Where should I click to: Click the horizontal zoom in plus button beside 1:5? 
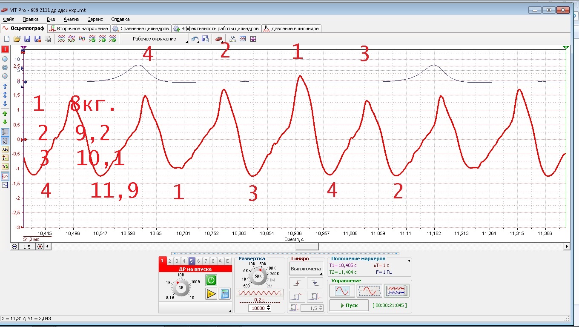40,247
